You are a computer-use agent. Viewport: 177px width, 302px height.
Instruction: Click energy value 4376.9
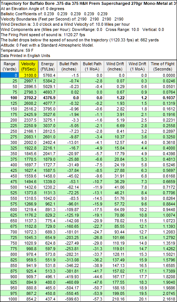coord(48,98)
